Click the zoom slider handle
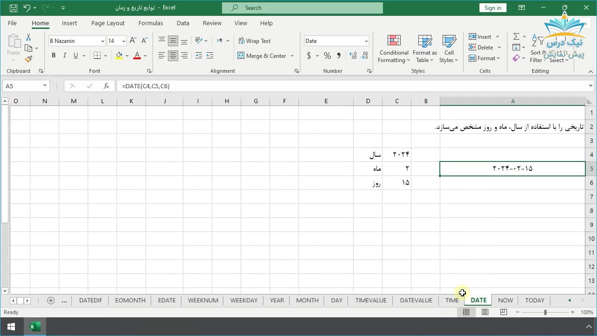The height and width of the screenshot is (336, 597). (x=545, y=312)
